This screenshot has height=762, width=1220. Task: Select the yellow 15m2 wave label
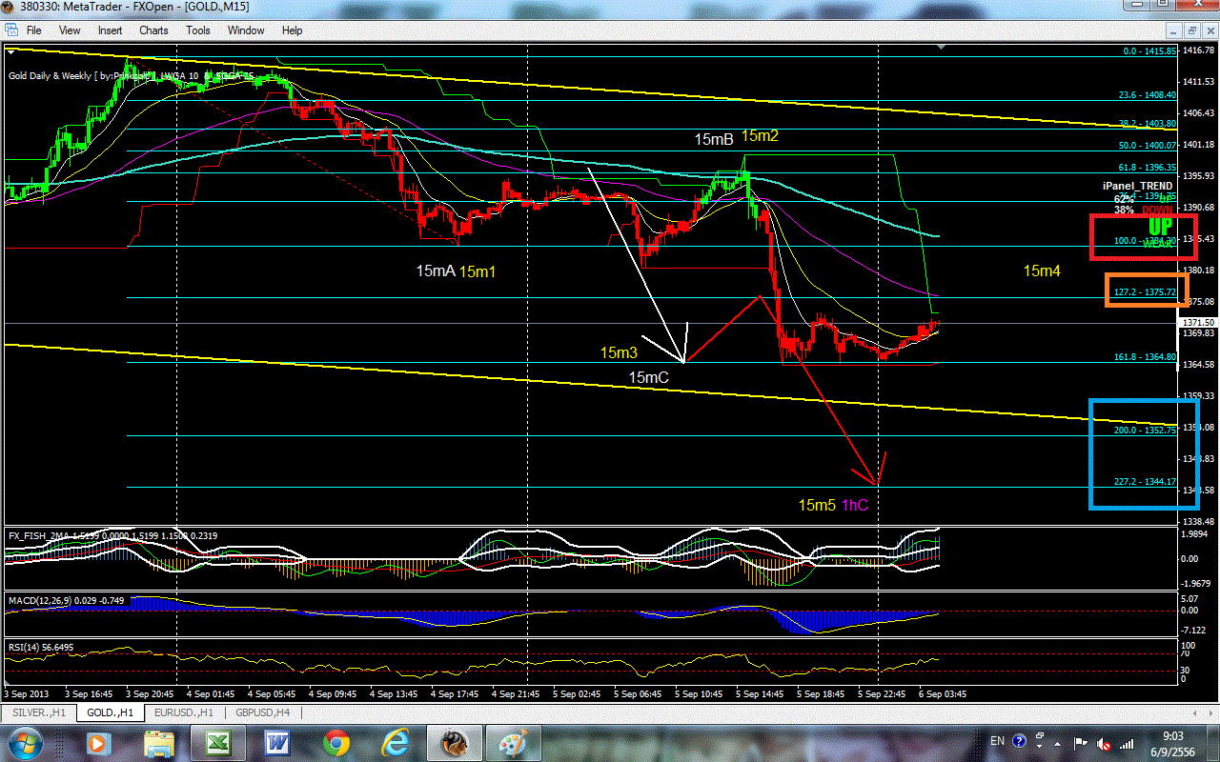click(x=760, y=135)
